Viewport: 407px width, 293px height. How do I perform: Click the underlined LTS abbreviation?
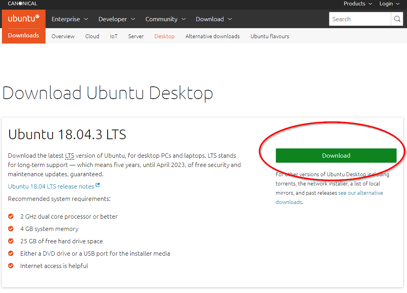[69, 156]
